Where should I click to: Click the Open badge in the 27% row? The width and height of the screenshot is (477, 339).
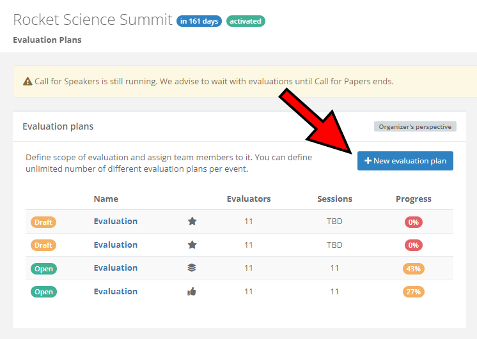[x=43, y=292]
